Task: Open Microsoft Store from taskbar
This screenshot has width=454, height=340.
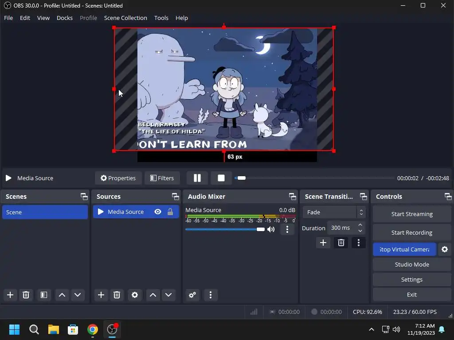Action: pyautogui.click(x=73, y=329)
